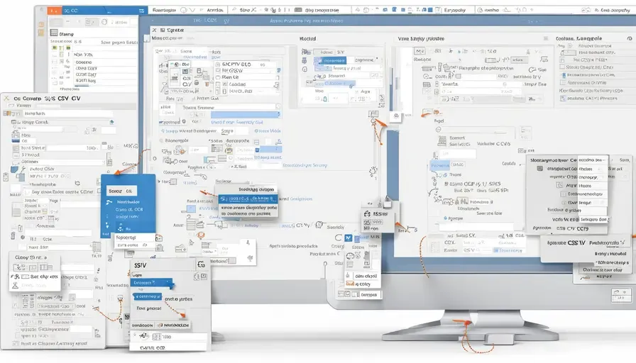The height and width of the screenshot is (363, 636).
Task: Click the 'Itenohoh' field in Cenere window
Action: click(x=67, y=113)
